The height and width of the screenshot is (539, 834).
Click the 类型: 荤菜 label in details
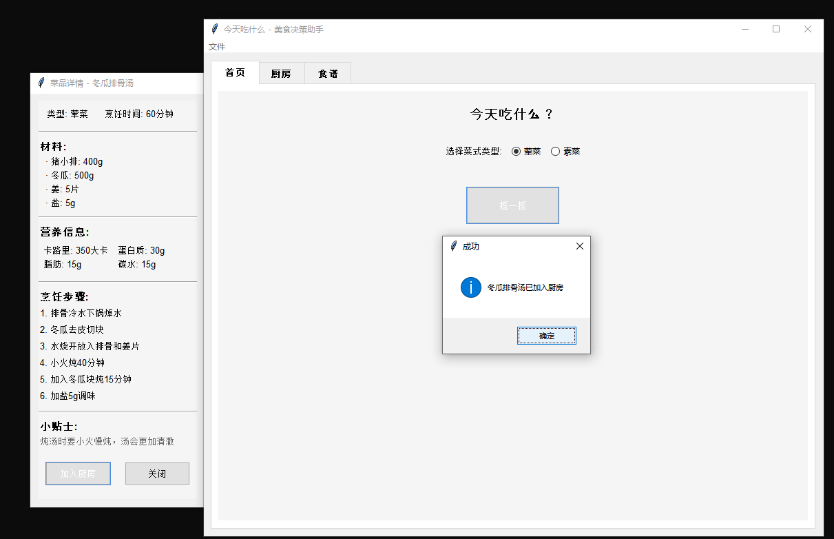pyautogui.click(x=67, y=114)
